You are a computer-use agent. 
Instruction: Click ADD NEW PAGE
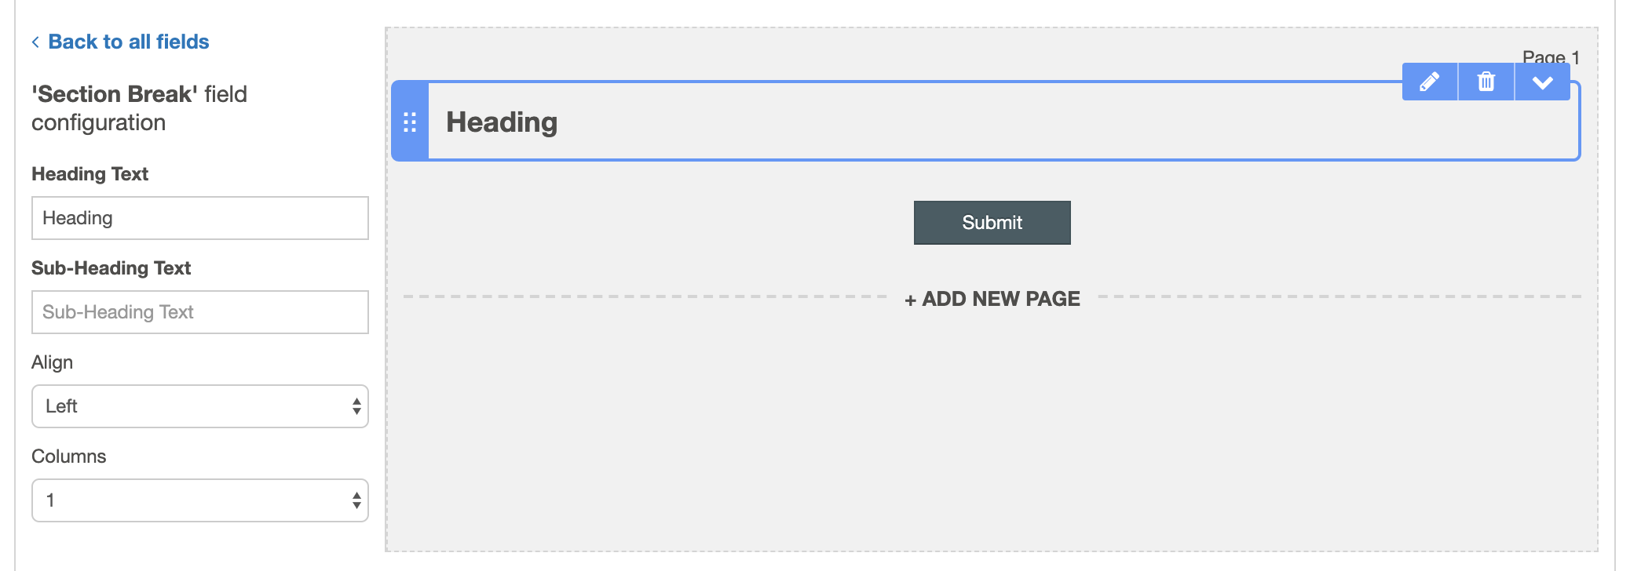click(992, 299)
